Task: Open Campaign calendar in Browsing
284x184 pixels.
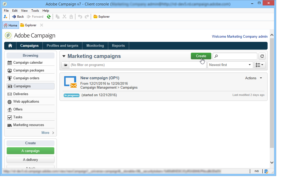Action: point(31,62)
